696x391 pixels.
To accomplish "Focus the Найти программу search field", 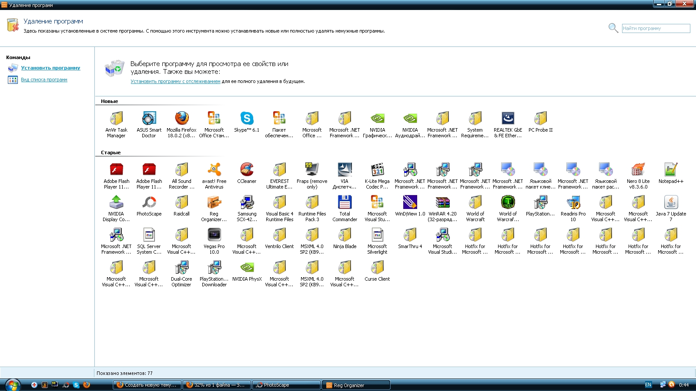I will [656, 28].
